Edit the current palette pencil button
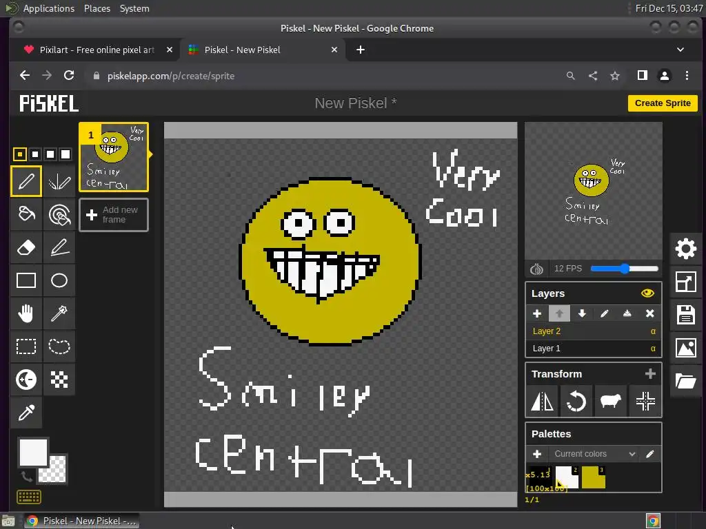This screenshot has width=706, height=529. (x=649, y=454)
